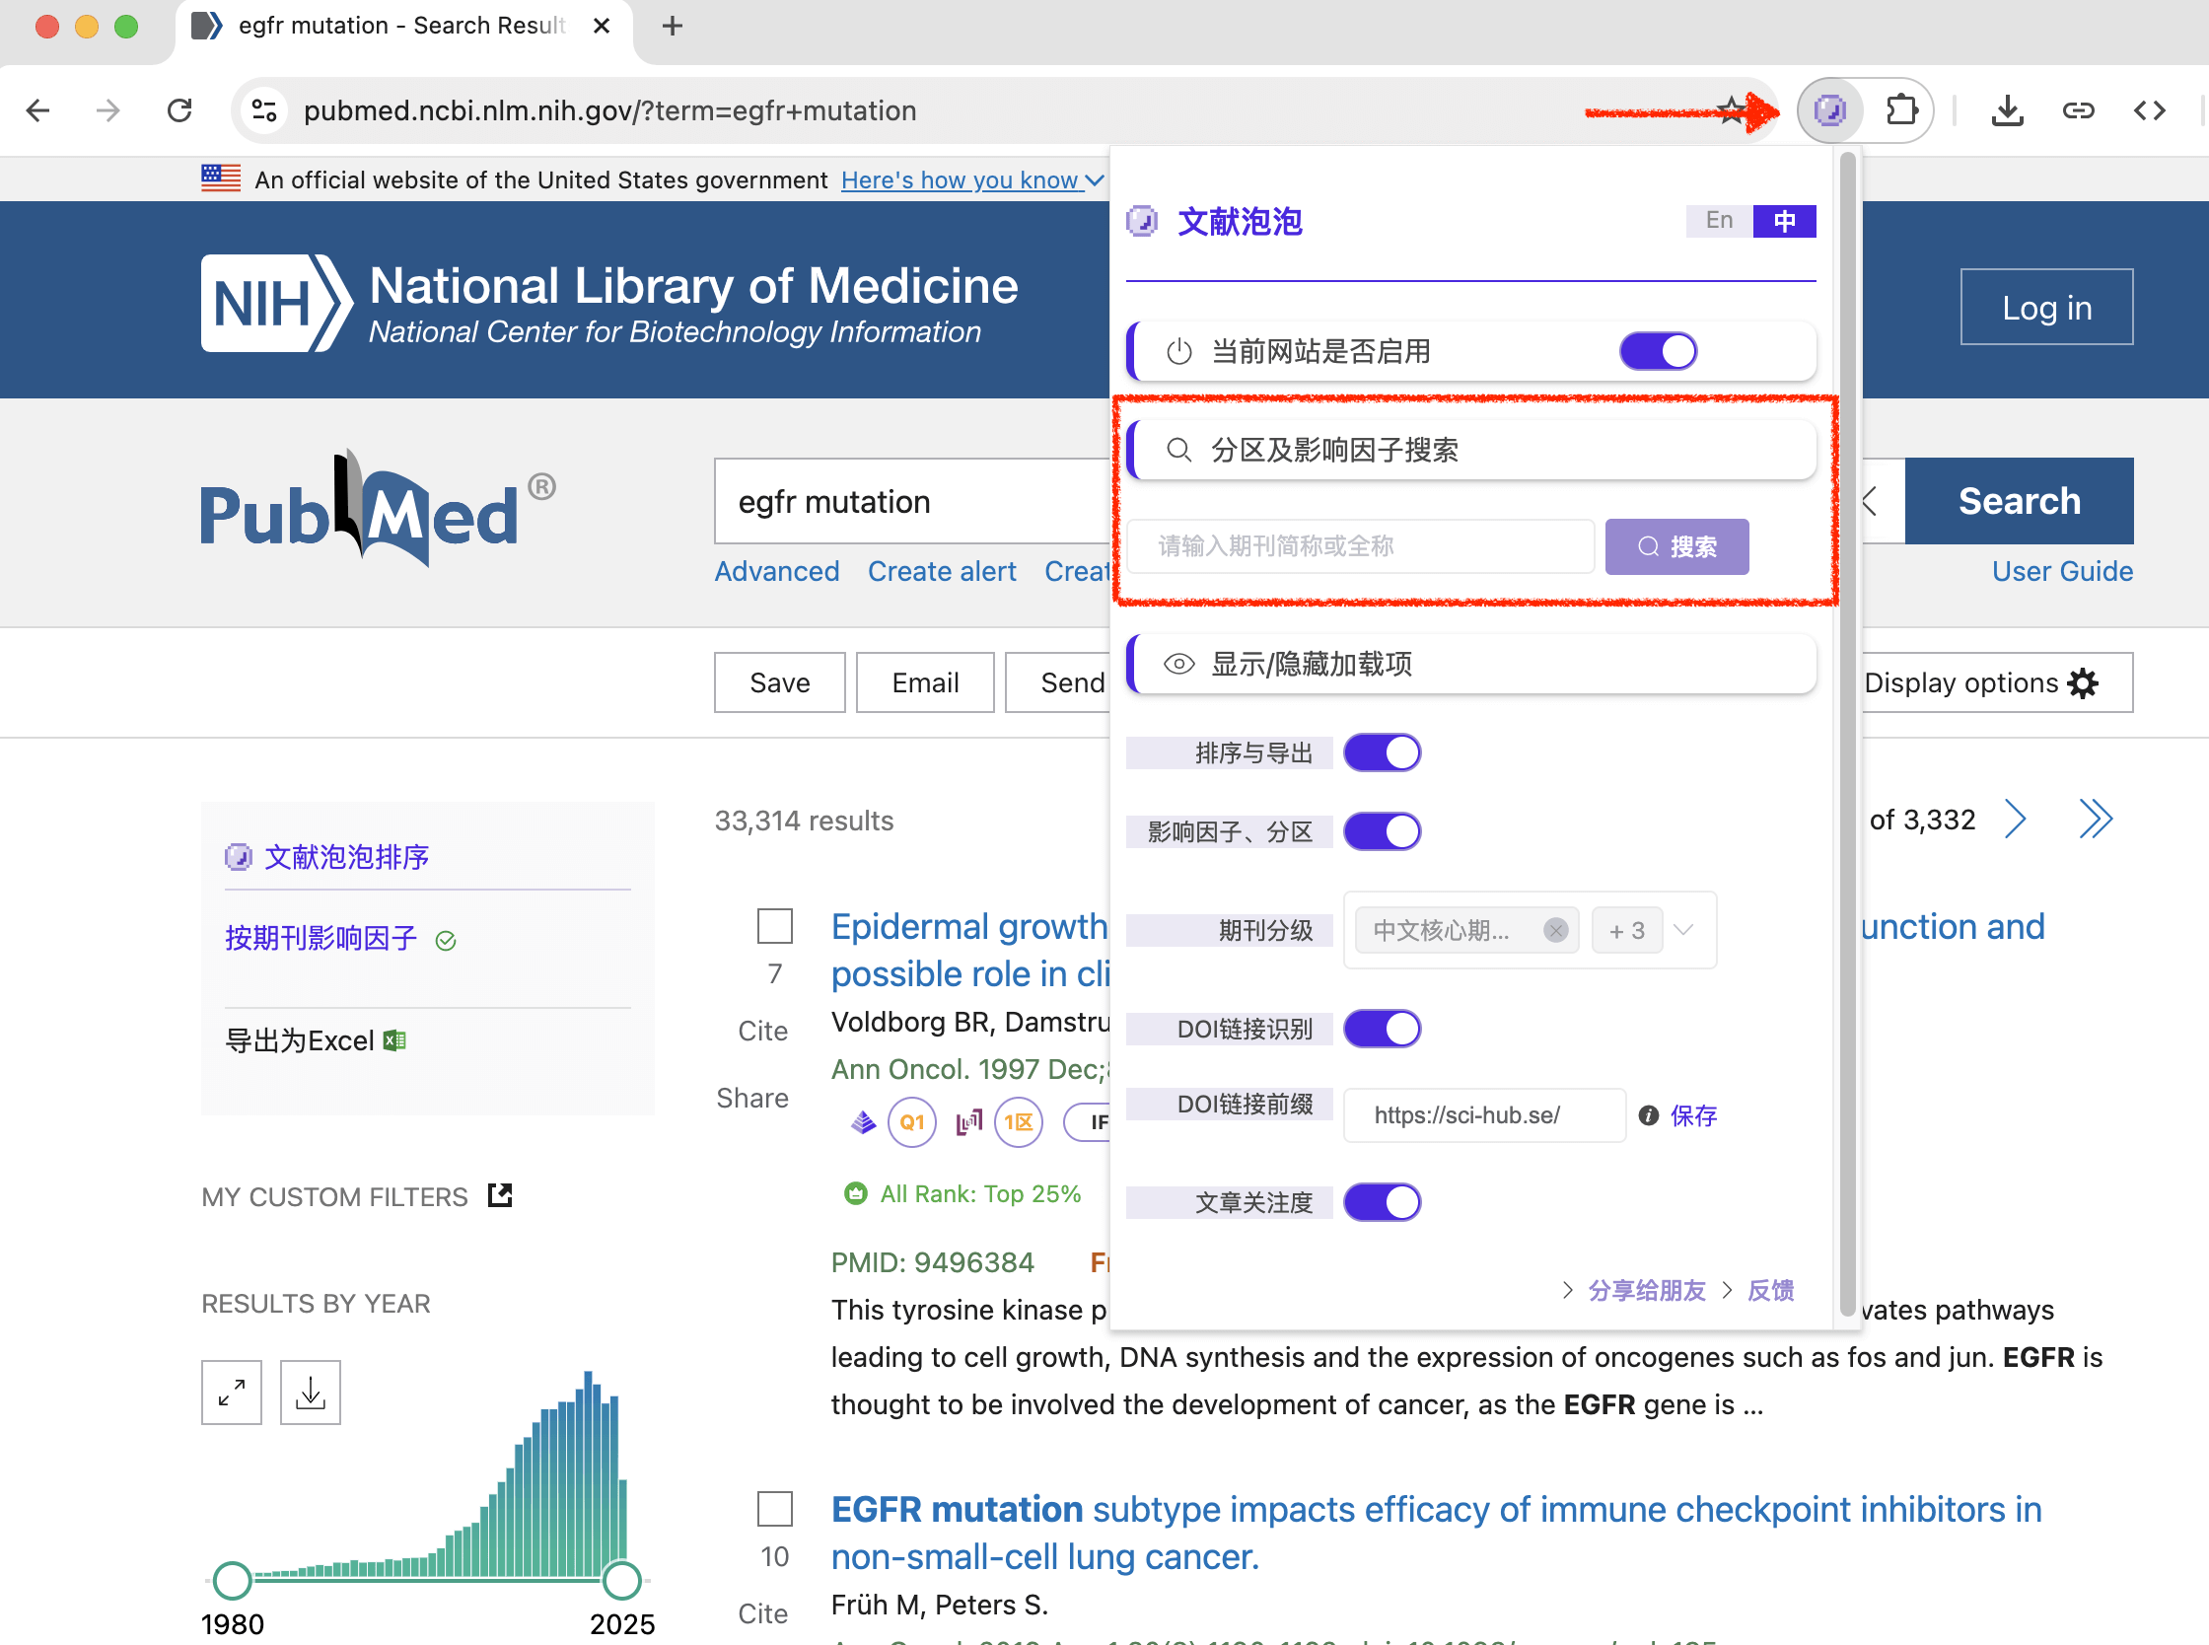The width and height of the screenshot is (2209, 1645).
Task: View site information icon in address bar
Action: (x=264, y=110)
